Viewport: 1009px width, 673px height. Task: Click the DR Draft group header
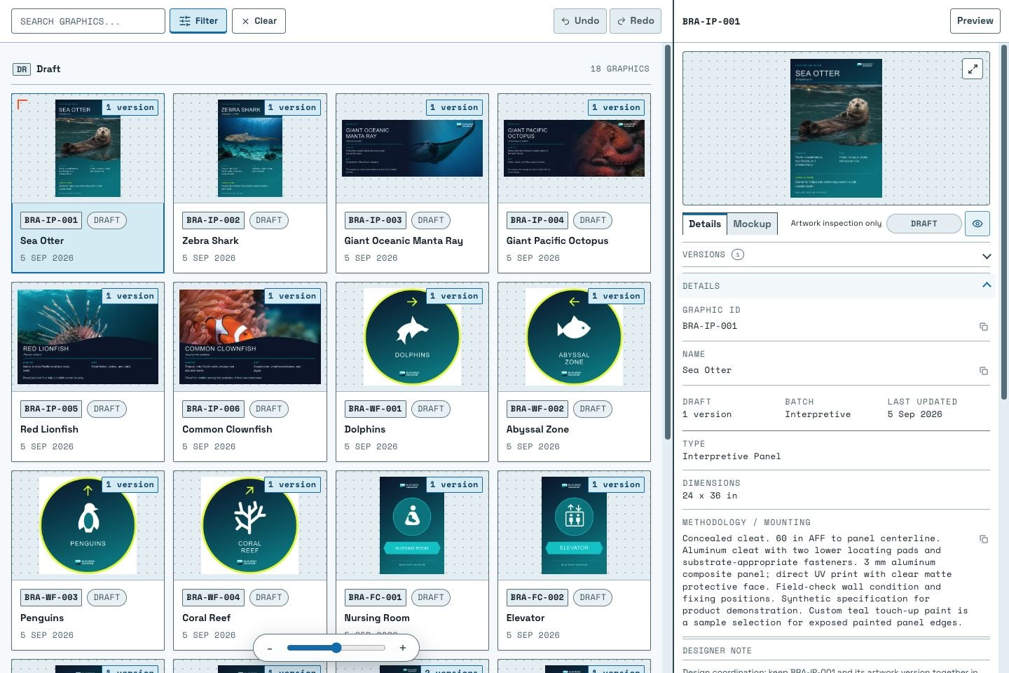(36, 69)
